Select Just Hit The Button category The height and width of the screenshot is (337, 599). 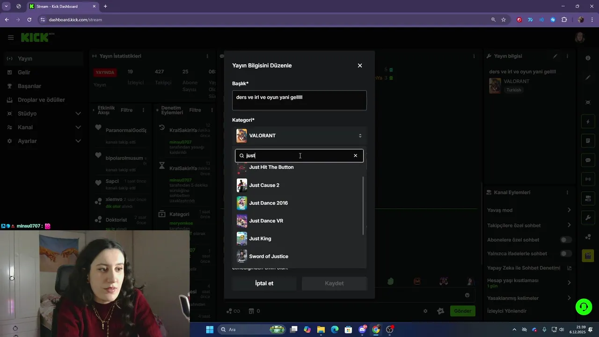(299, 167)
